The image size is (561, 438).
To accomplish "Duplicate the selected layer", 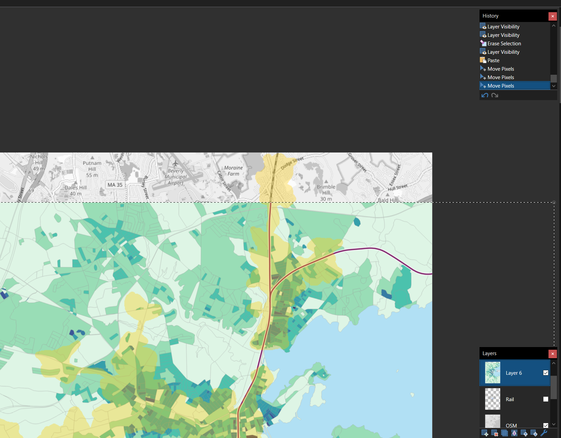I will [505, 433].
